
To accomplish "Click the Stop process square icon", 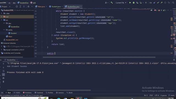I will pos(146,3).
